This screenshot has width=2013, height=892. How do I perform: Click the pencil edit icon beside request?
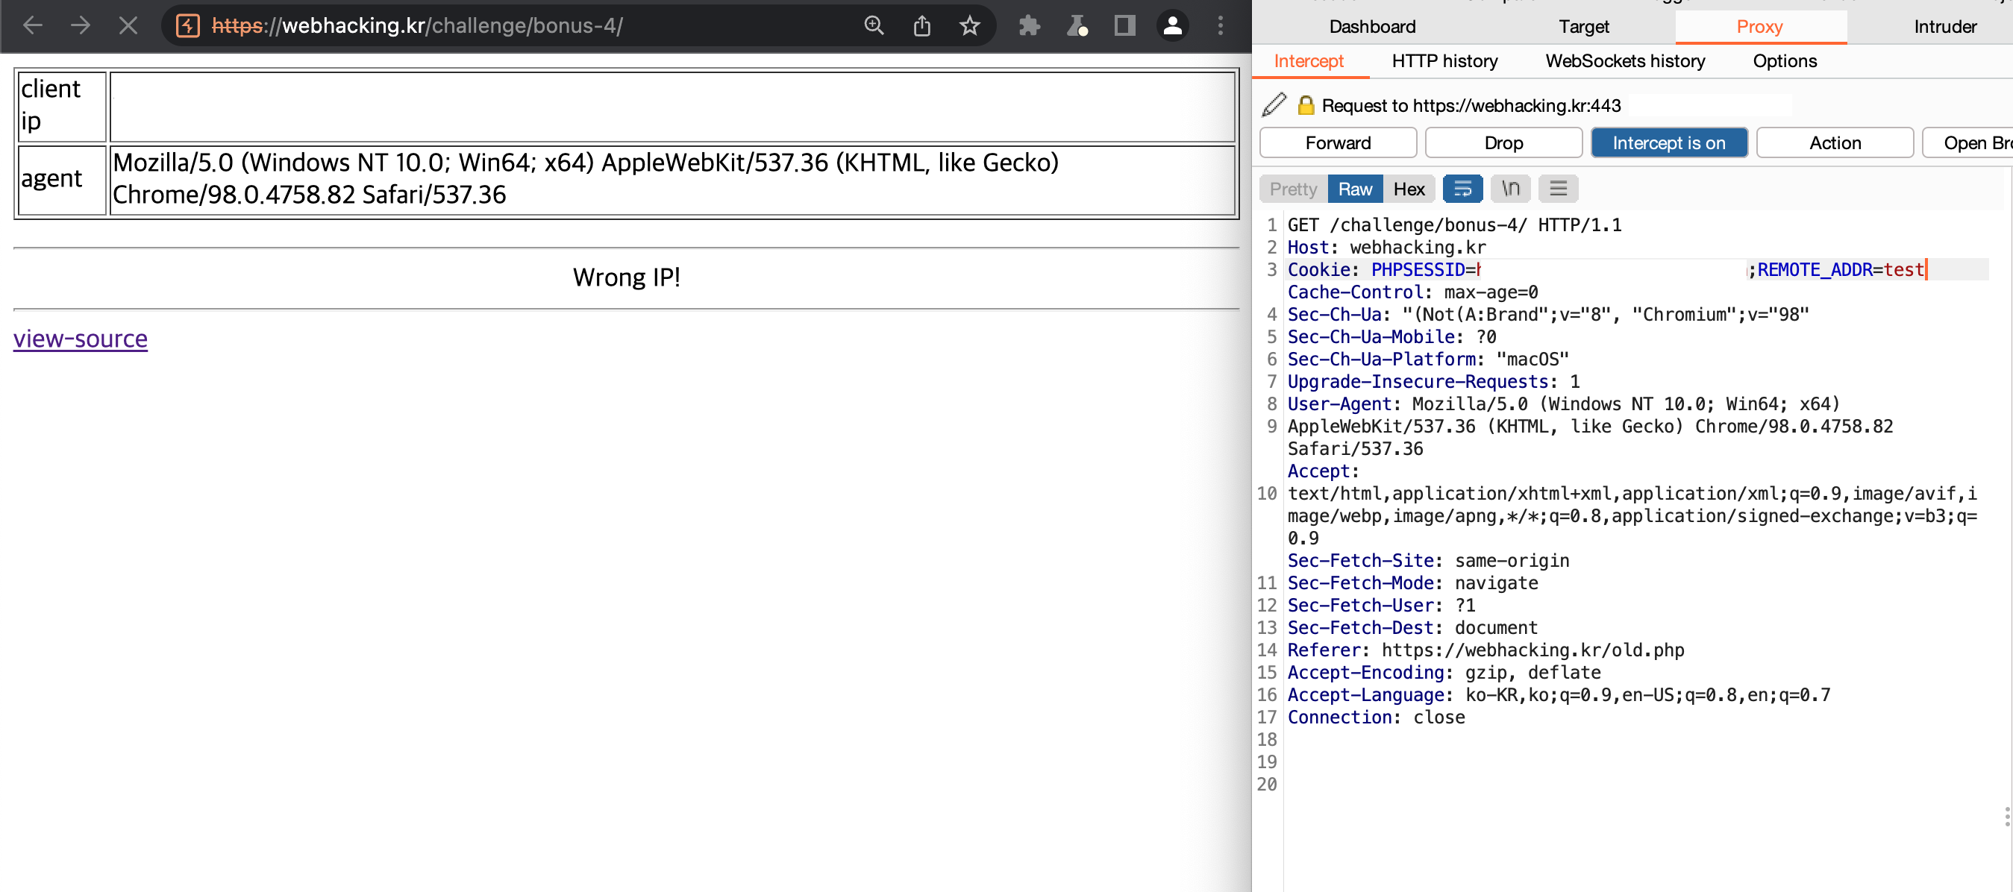click(x=1274, y=104)
